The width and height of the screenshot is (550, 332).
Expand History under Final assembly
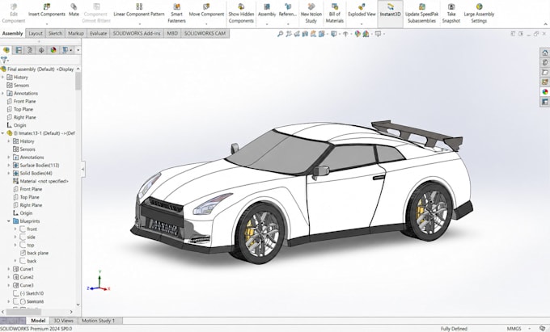click(2, 77)
